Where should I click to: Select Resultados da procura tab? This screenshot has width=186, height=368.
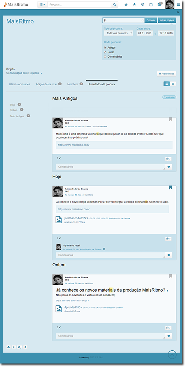102,84
